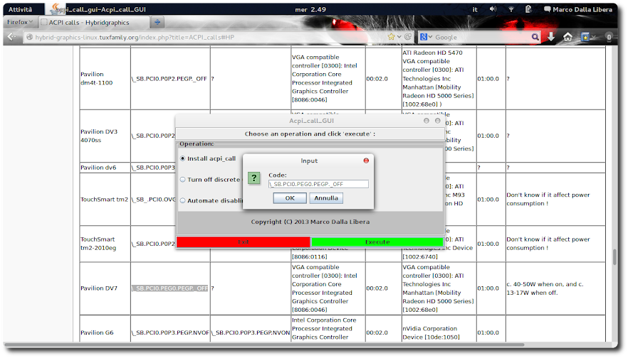Go back with the arrow button
The height and width of the screenshot is (358, 628).
coord(12,37)
